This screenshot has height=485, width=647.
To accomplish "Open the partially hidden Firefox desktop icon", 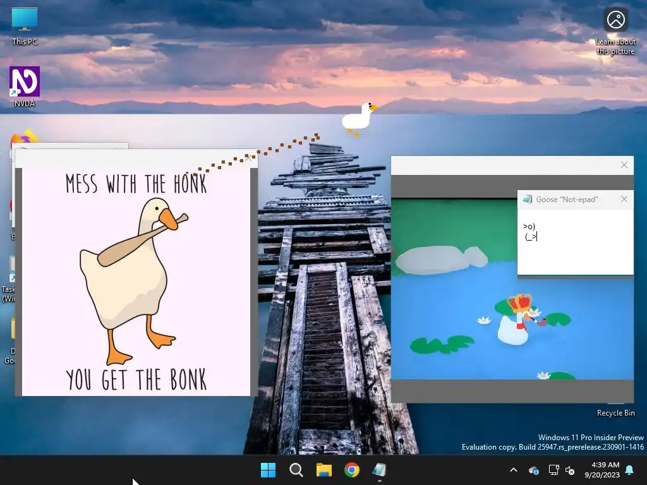I will click(24, 137).
